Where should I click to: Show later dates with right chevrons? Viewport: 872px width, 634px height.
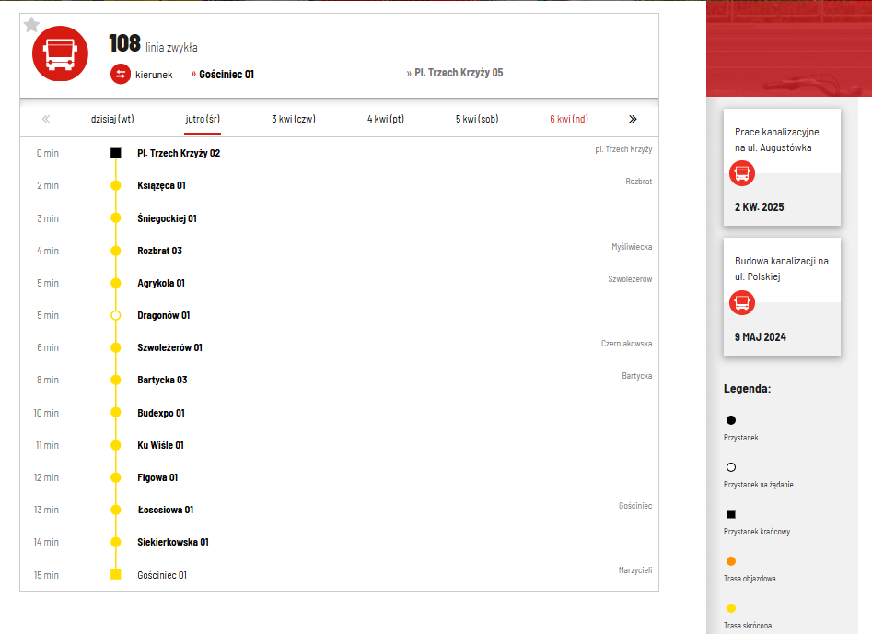(633, 119)
